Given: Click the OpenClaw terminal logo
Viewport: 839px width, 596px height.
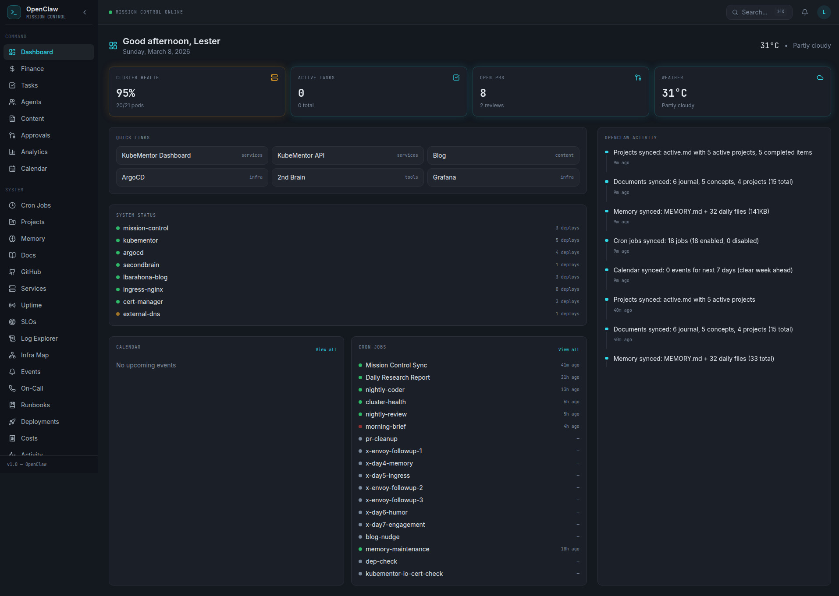Looking at the screenshot, I should tap(14, 12).
